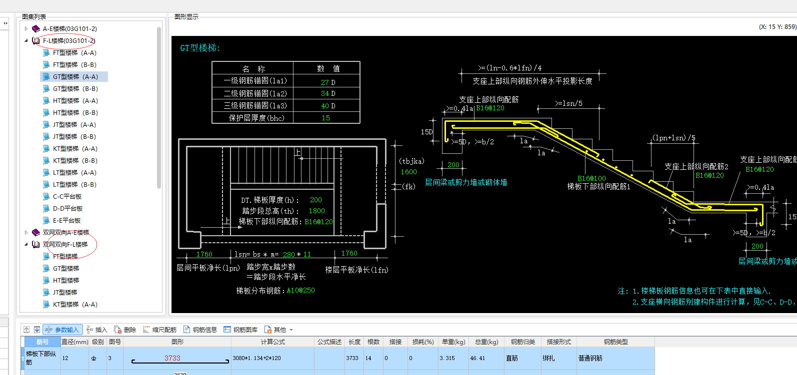Select E-E平台板 tree item
The image size is (797, 375).
point(66,221)
